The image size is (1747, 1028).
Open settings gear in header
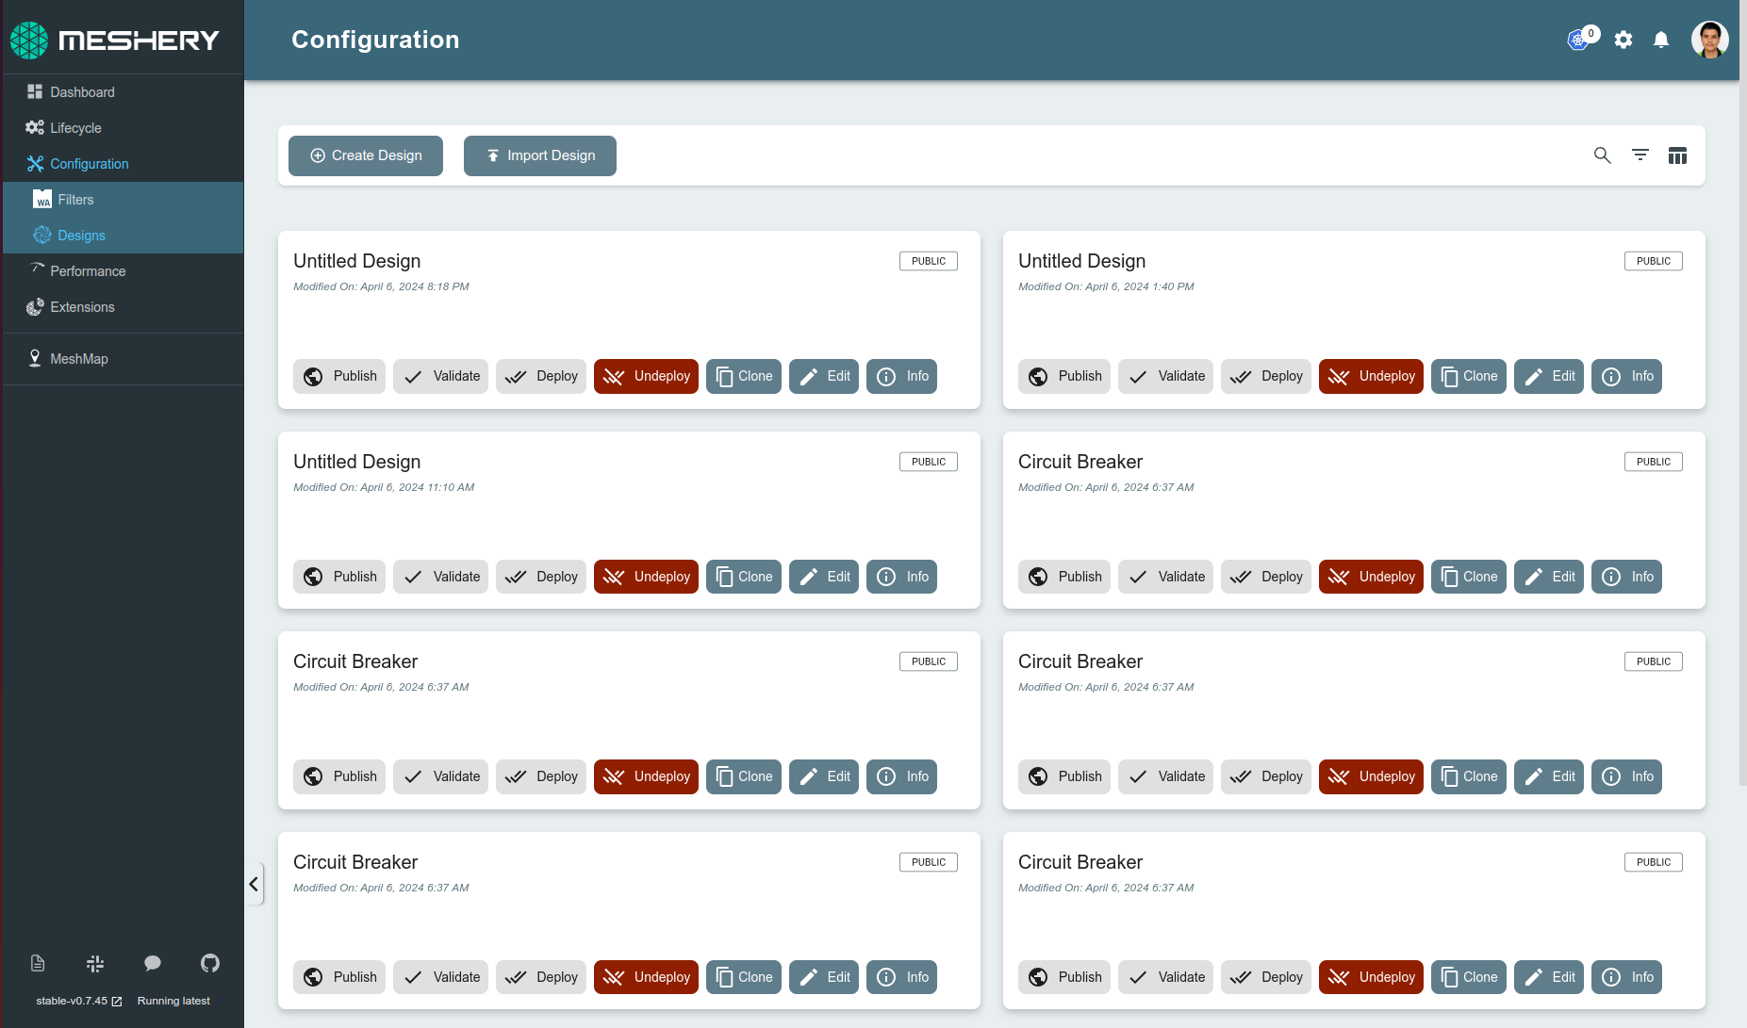click(1623, 40)
